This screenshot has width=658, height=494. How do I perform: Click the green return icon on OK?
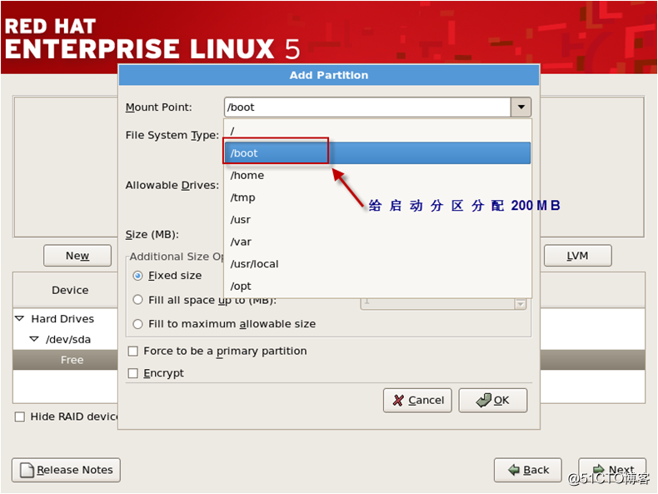pyautogui.click(x=484, y=400)
